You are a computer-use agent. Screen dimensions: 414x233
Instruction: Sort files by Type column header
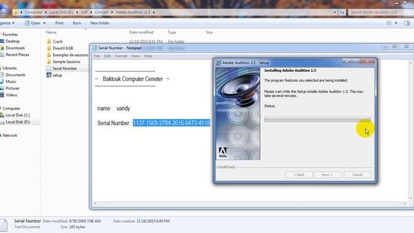[172, 32]
